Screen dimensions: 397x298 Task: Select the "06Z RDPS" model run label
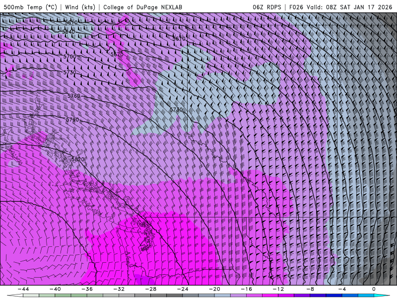coord(267,7)
